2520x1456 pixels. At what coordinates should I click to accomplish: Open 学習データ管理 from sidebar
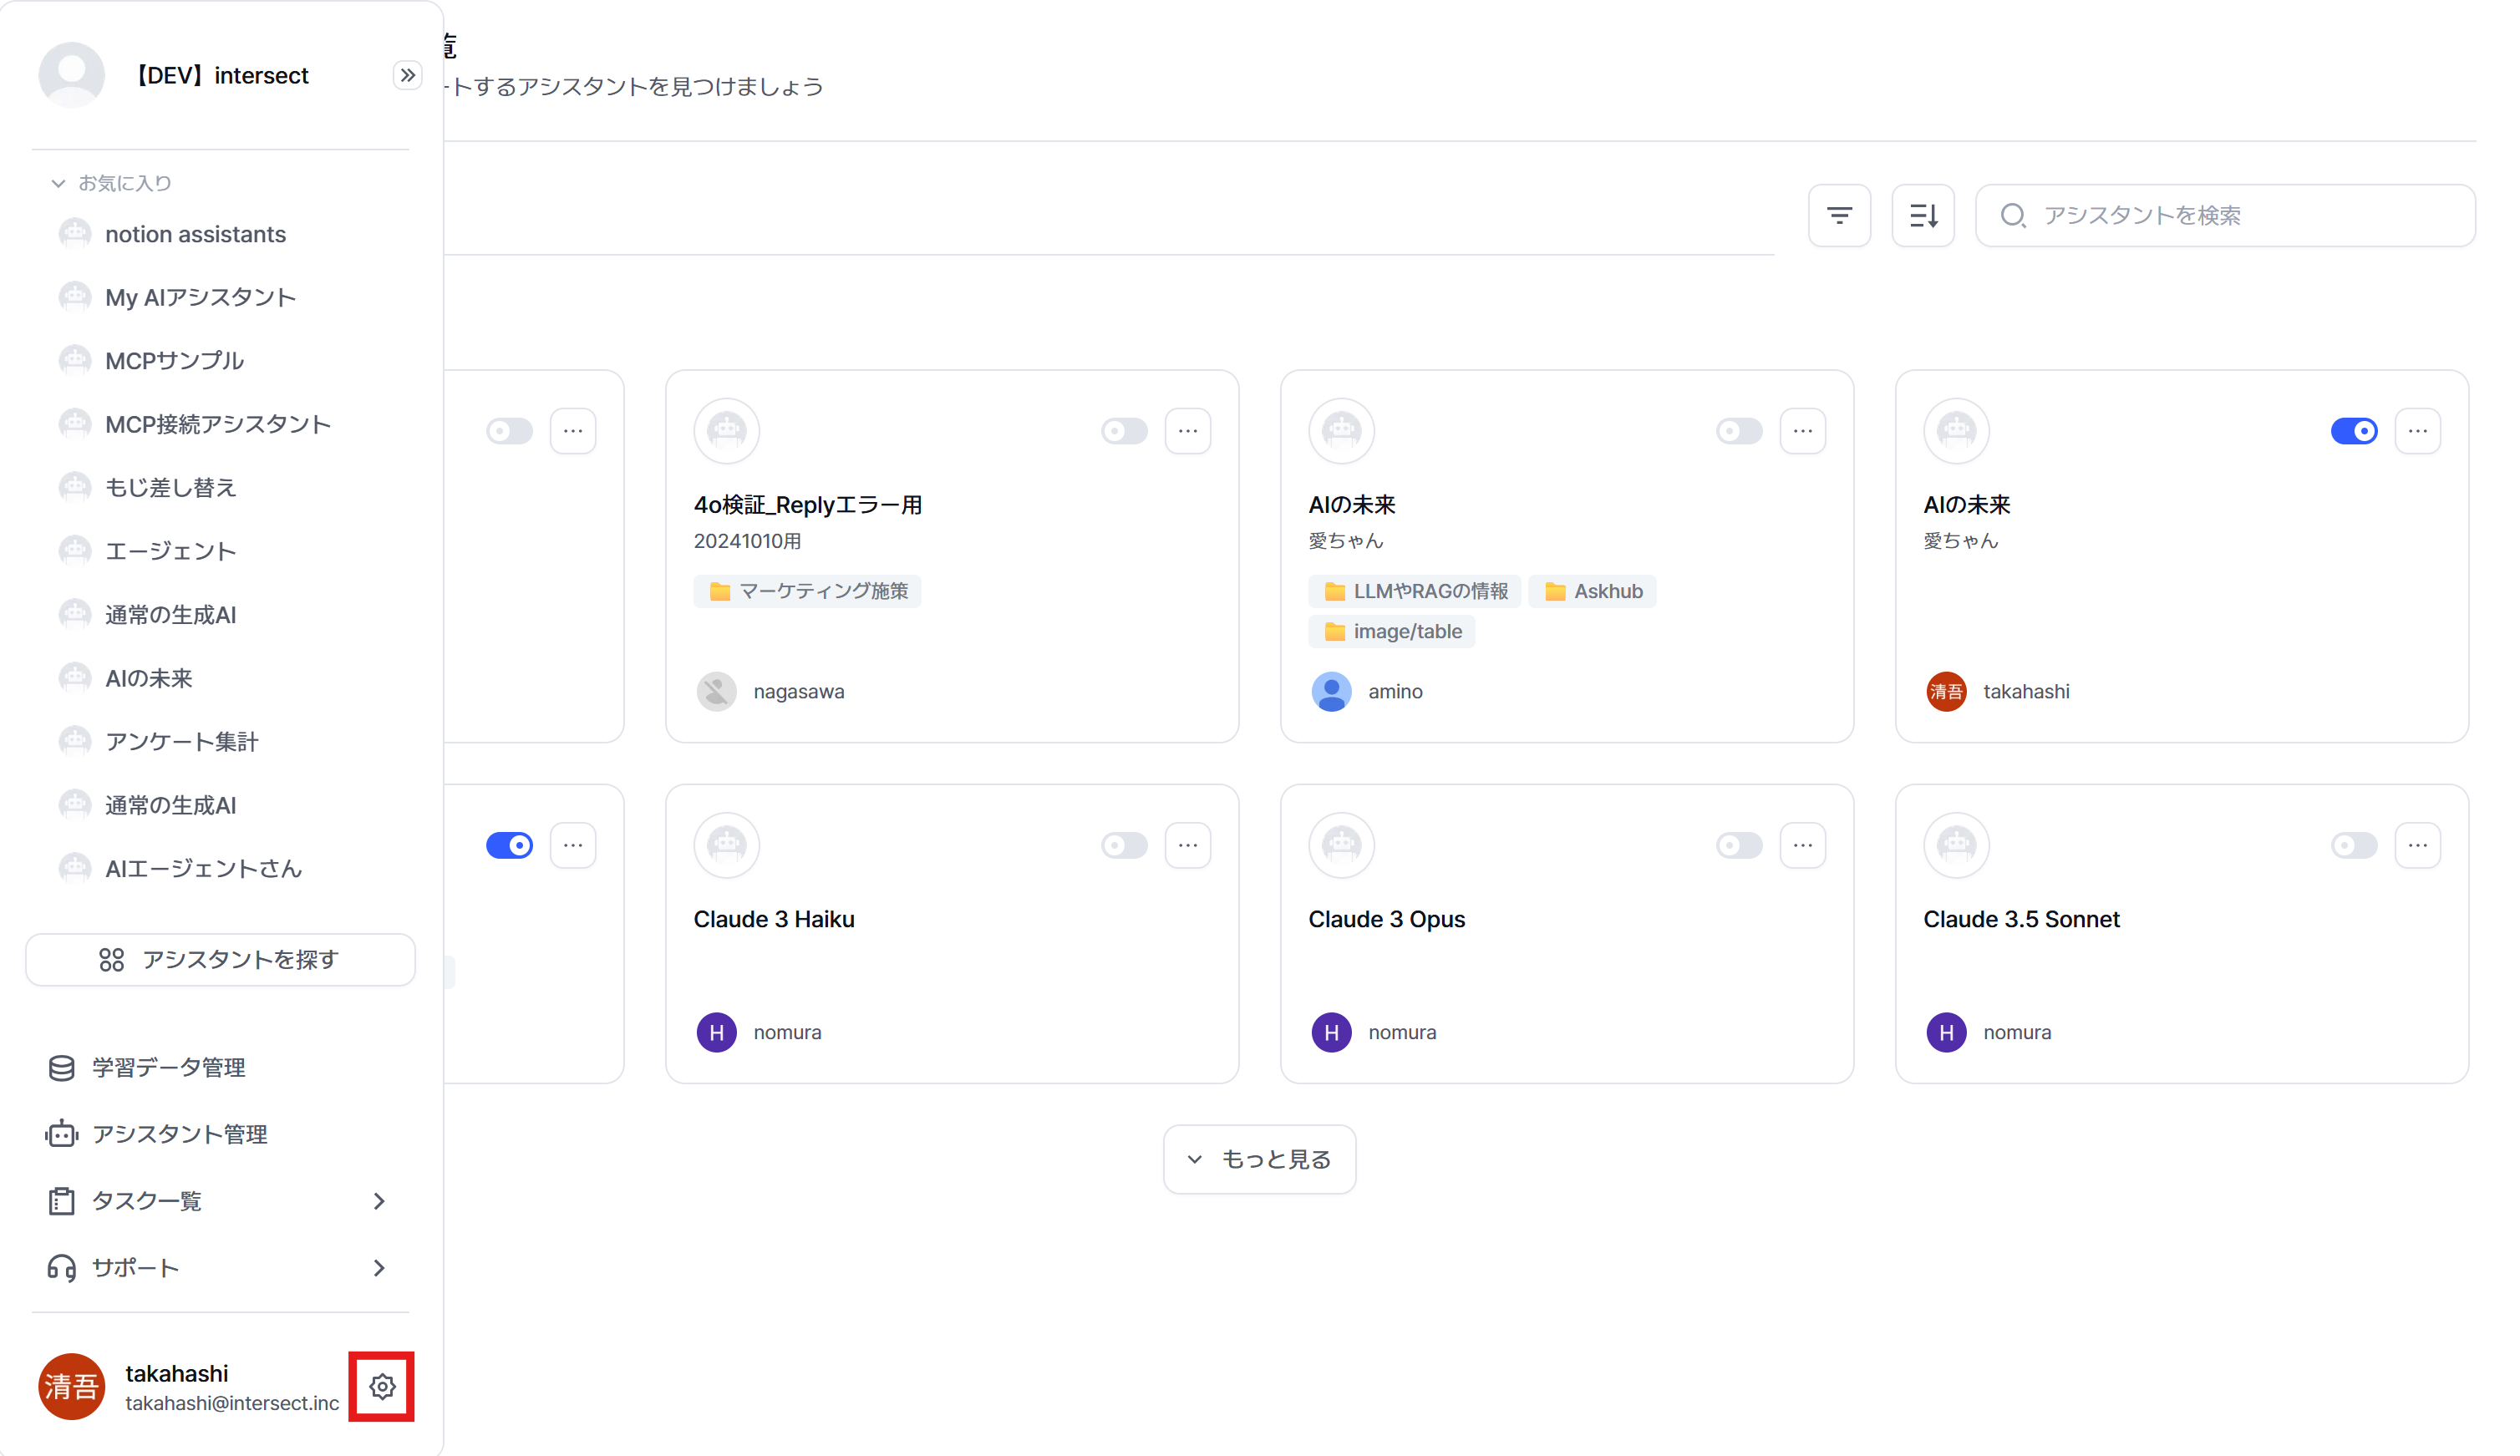point(168,1067)
